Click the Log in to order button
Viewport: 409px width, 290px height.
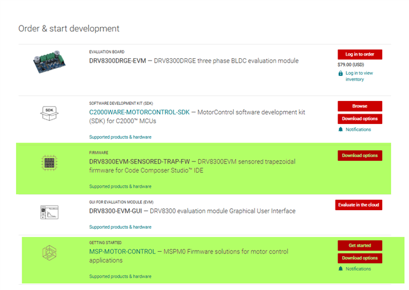pos(360,54)
